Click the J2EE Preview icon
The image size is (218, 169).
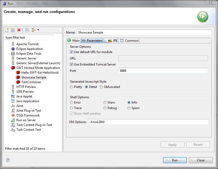tap(13, 92)
